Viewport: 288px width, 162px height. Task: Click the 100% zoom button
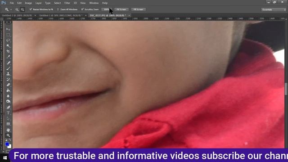pos(107,9)
